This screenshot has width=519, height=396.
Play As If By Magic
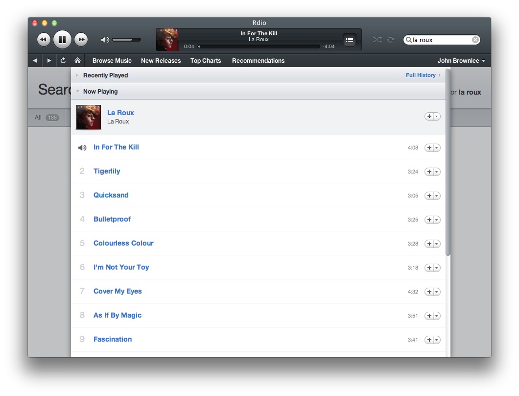[118, 315]
